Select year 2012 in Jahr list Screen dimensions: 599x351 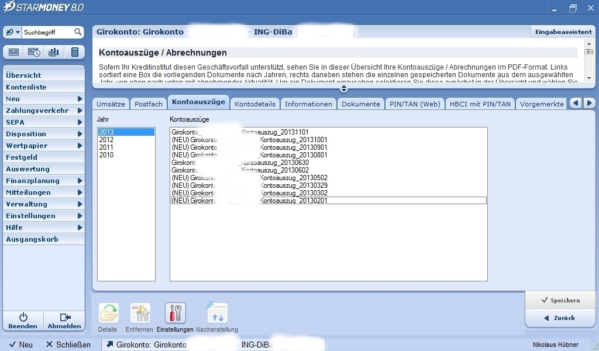coord(126,140)
